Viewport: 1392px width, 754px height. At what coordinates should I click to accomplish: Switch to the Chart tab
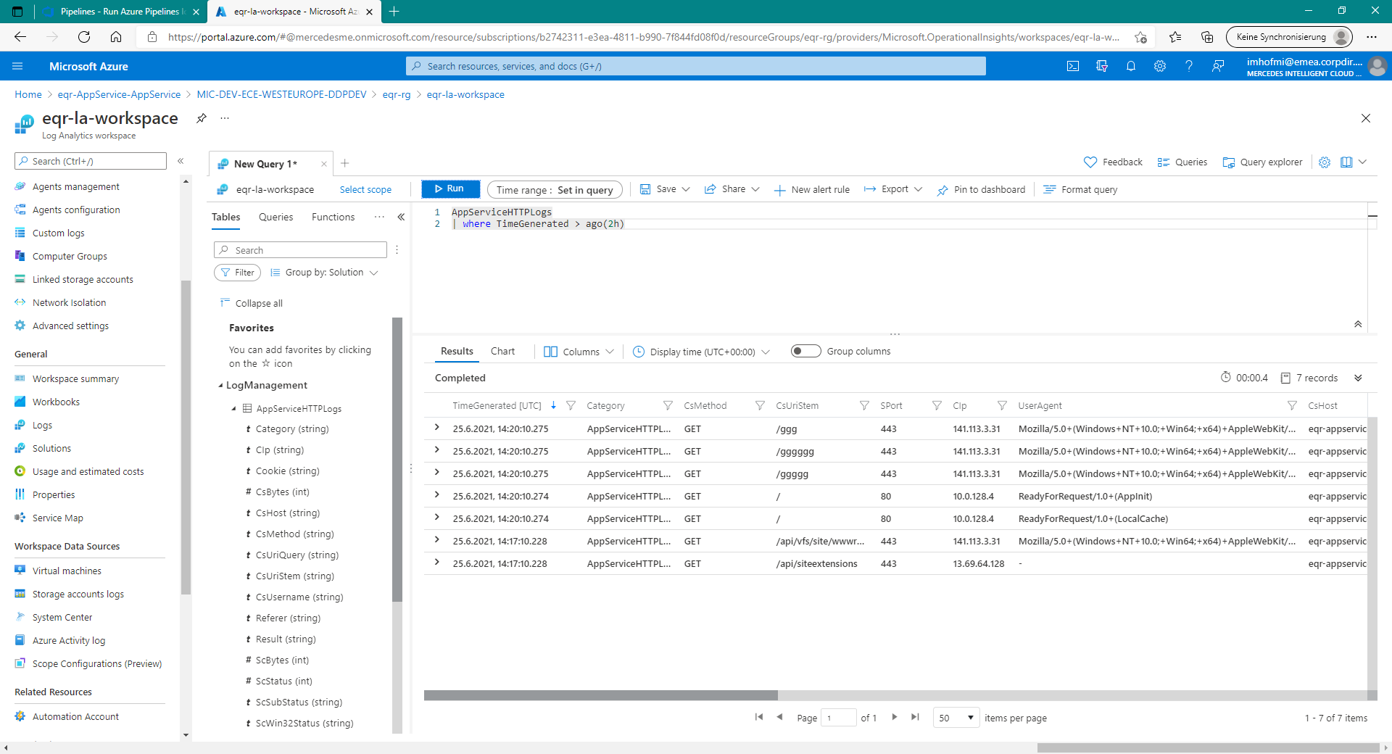[502, 351]
